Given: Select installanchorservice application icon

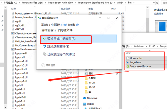Looking at the screenshot, I should [13, 49].
